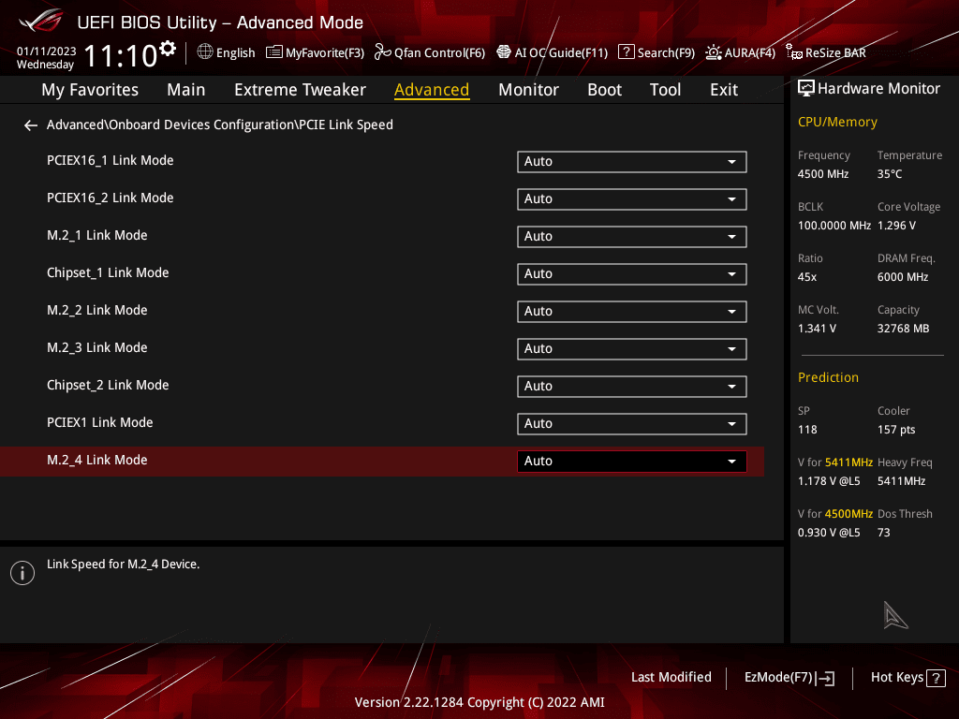Open Hot Keys help
The width and height of the screenshot is (959, 719).
point(907,678)
